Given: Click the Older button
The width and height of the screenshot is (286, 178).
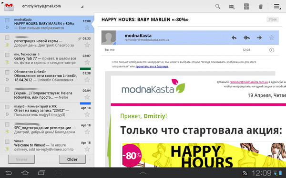Looking at the screenshot, I should click(72, 159).
